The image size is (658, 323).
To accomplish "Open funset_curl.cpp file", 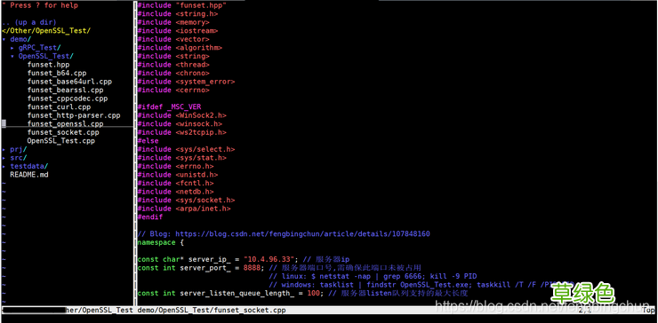I will point(59,106).
